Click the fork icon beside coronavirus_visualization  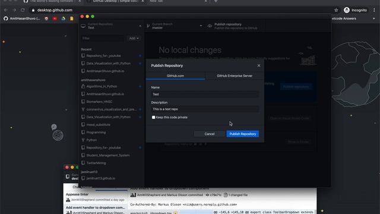(x=83, y=109)
